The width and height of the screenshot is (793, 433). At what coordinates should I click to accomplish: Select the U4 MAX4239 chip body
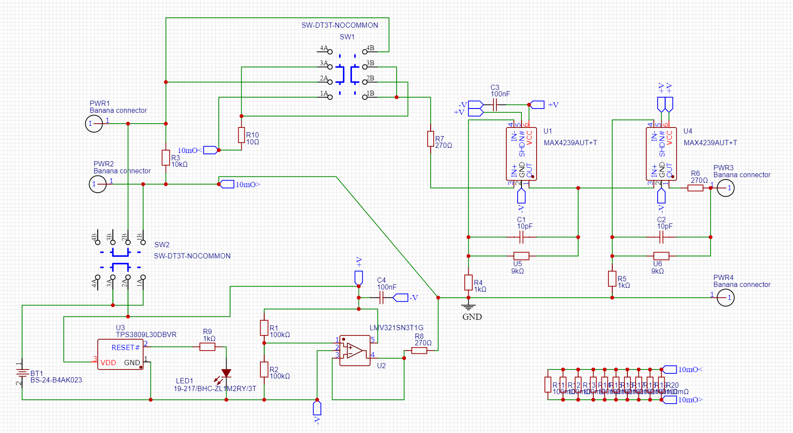coord(662,154)
